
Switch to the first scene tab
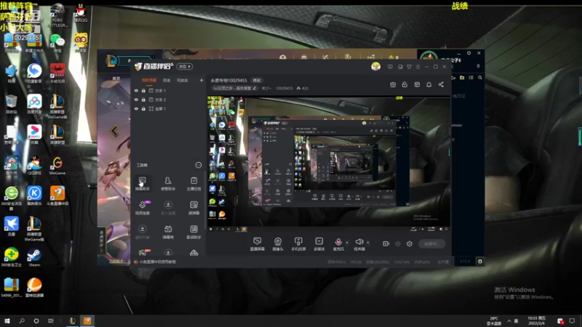[149, 80]
